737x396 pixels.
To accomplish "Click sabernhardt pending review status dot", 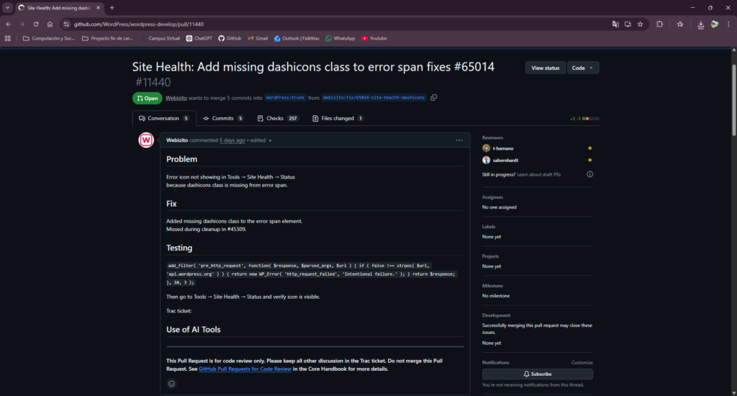I will (590, 160).
